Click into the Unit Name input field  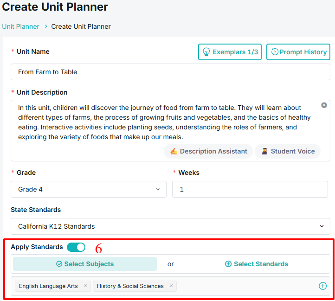pyautogui.click(x=170, y=72)
